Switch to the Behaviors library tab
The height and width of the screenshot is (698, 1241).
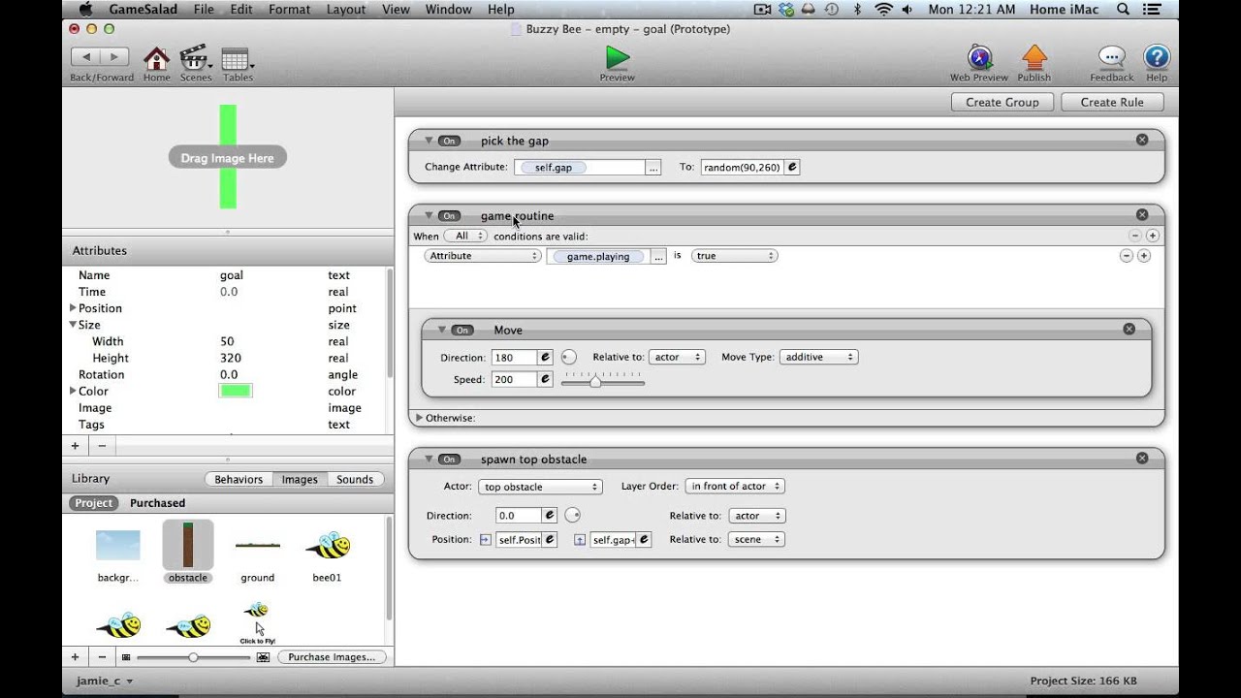point(239,479)
